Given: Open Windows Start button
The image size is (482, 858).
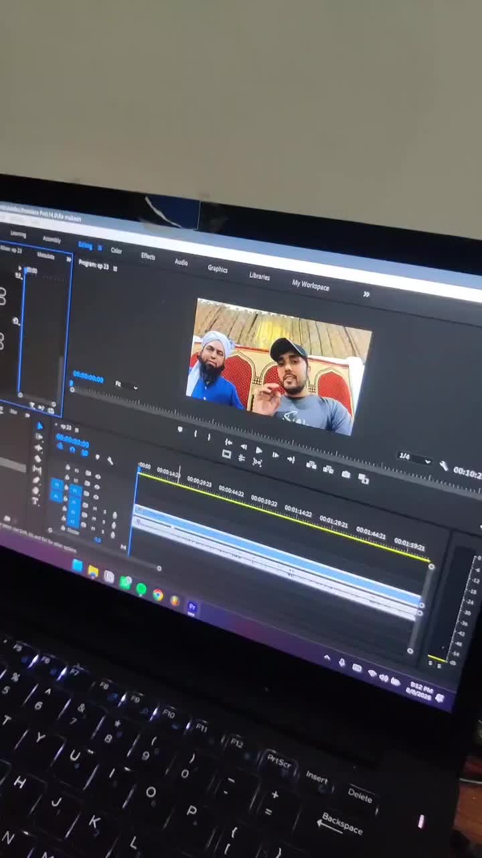Looking at the screenshot, I should pos(77,566).
